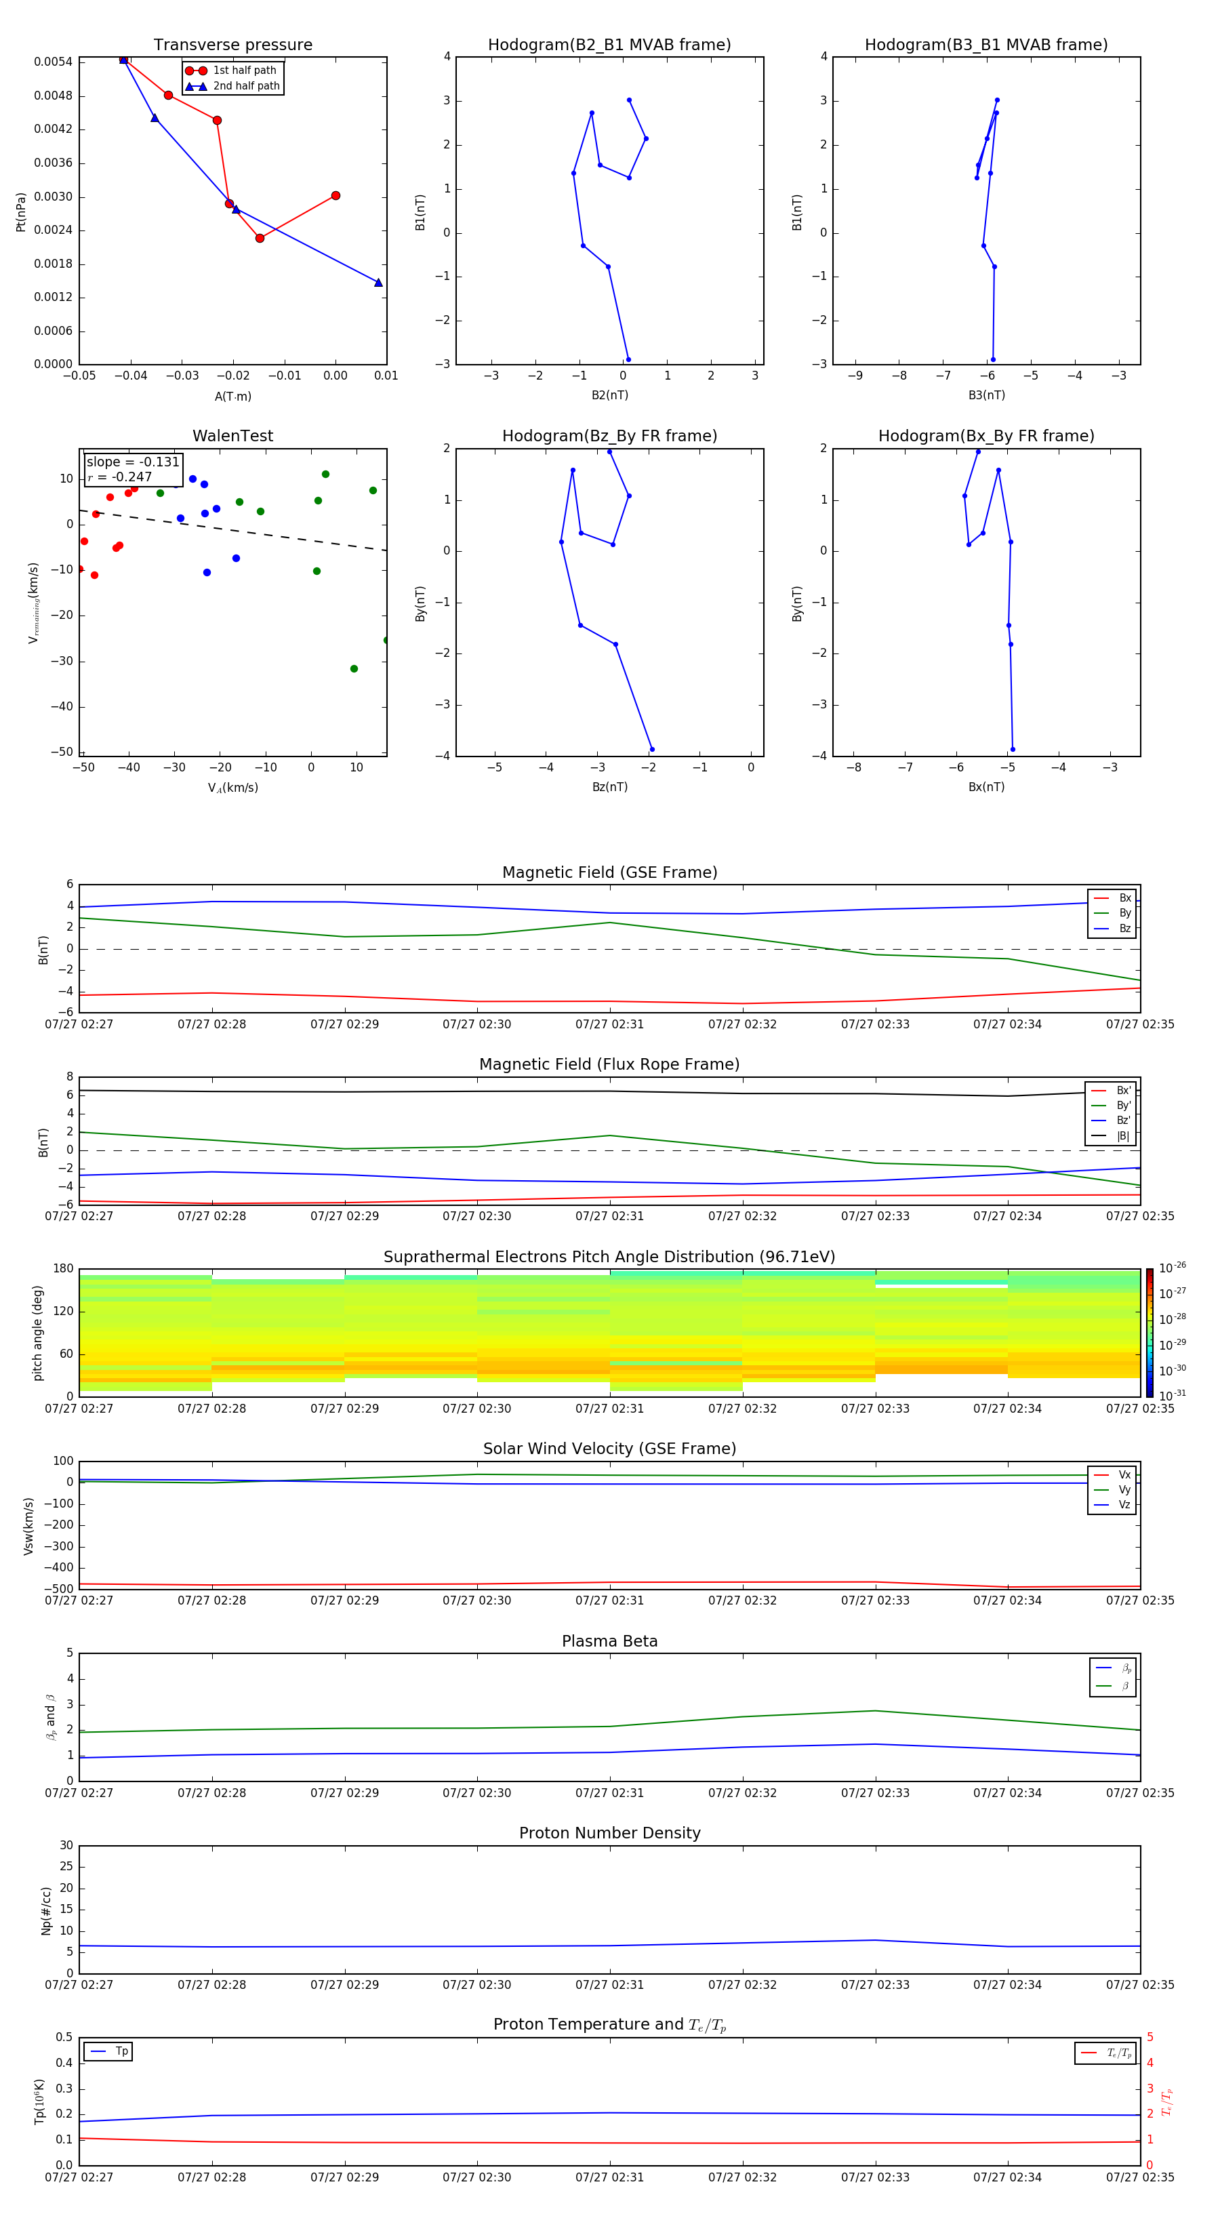Click the "Proton Temperature and Te/Tp" title
This screenshot has height=2237, width=1220.
(609, 2024)
